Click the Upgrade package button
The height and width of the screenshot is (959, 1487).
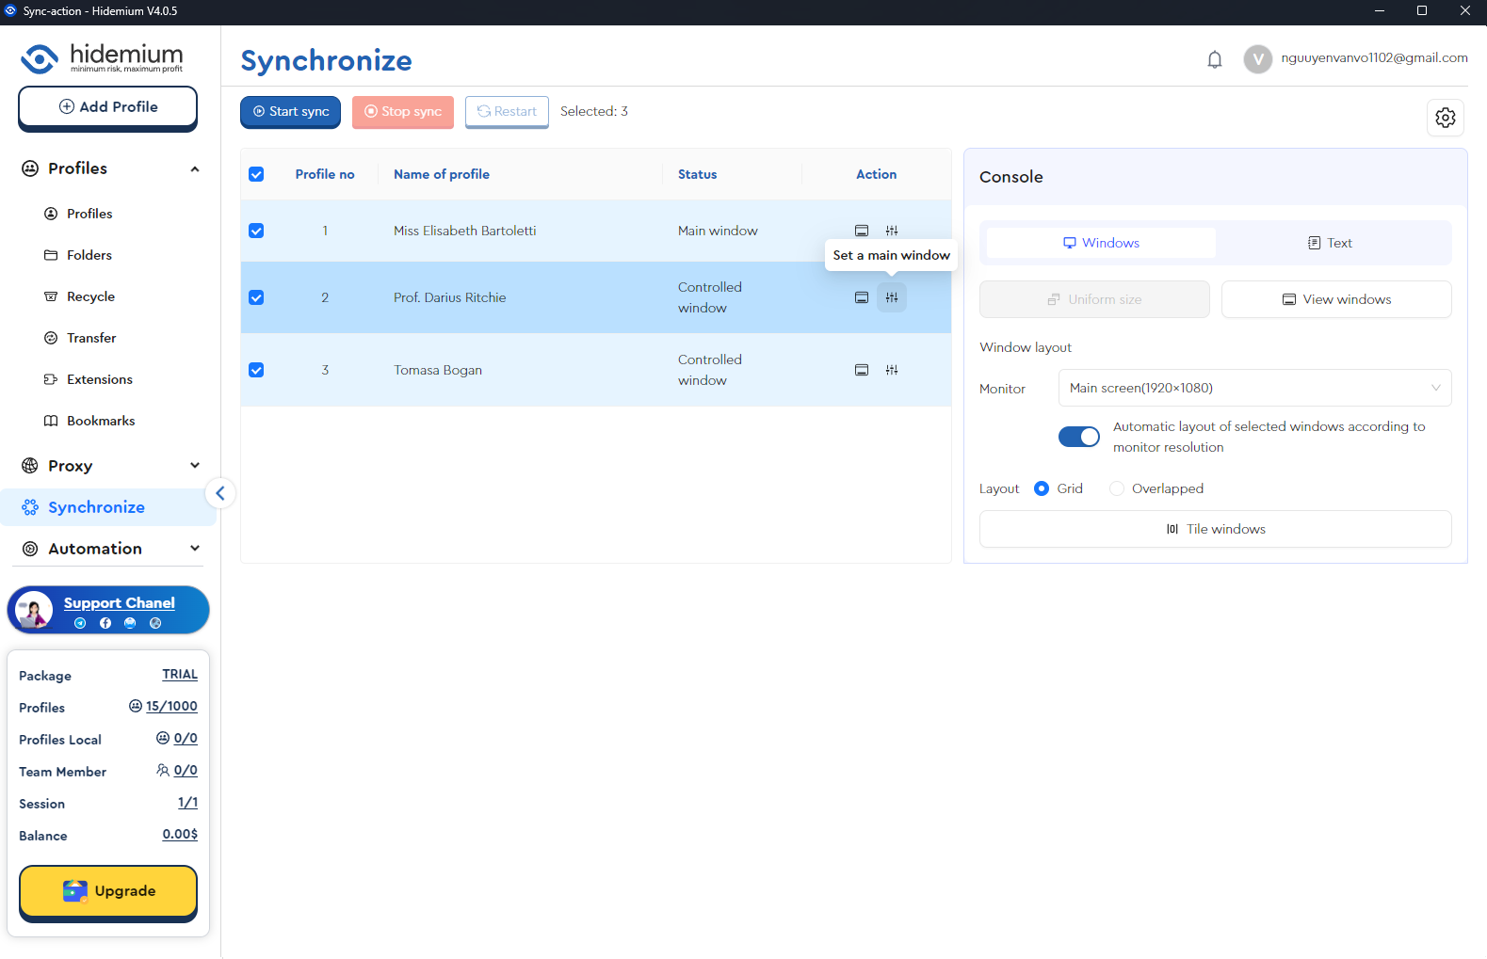pos(108,891)
